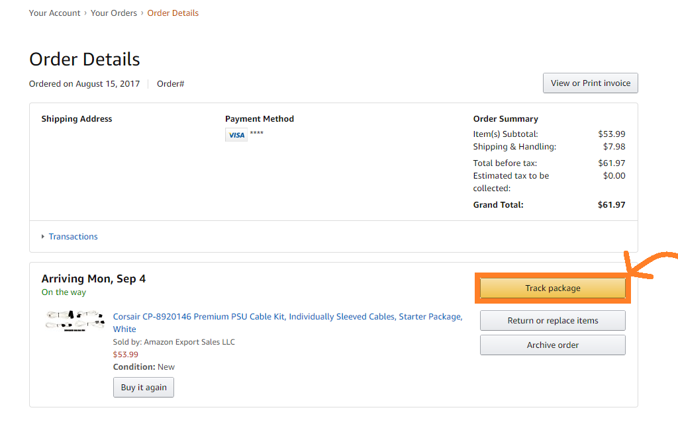This screenshot has width=678, height=424.
Task: Archive this order
Action: point(553,345)
